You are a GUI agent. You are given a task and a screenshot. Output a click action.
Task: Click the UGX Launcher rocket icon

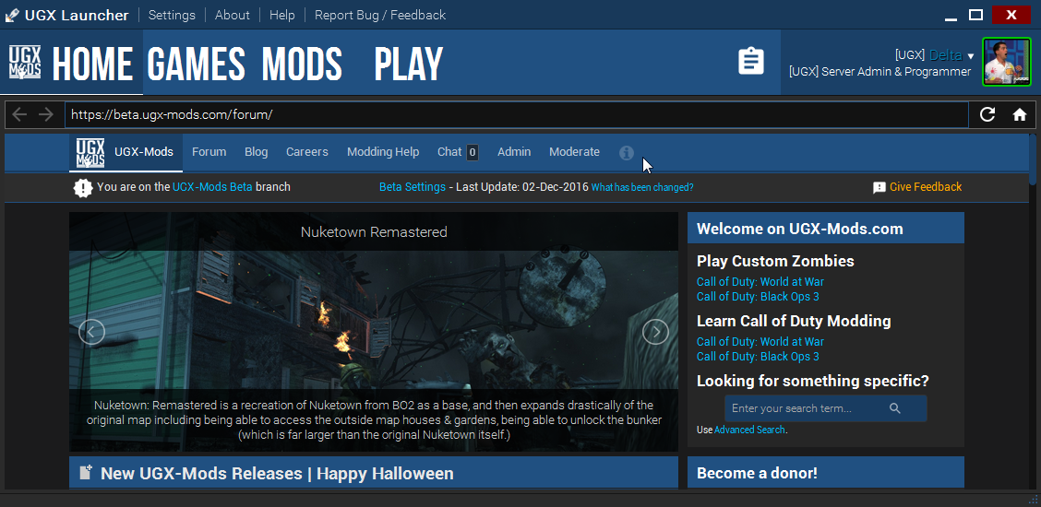coord(12,16)
